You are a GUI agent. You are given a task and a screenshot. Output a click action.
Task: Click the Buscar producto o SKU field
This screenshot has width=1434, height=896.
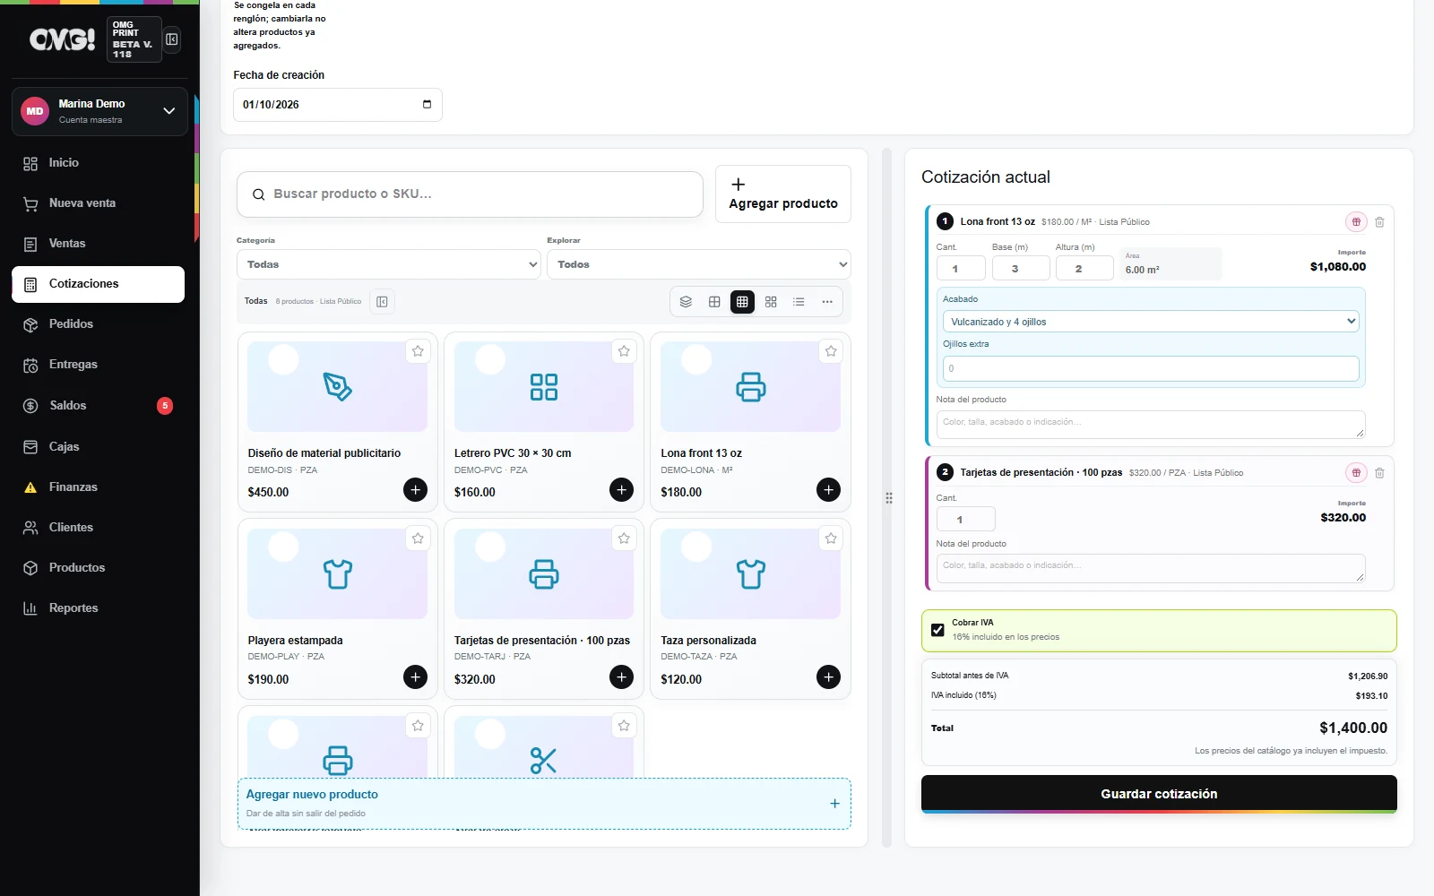coord(470,194)
